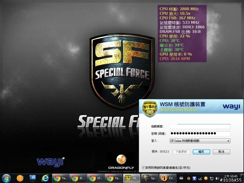Image resolution: width=244 pixels, height=183 pixels.
Task: Open the EVEREST taskbar window EV...
Action: pos(168,178)
